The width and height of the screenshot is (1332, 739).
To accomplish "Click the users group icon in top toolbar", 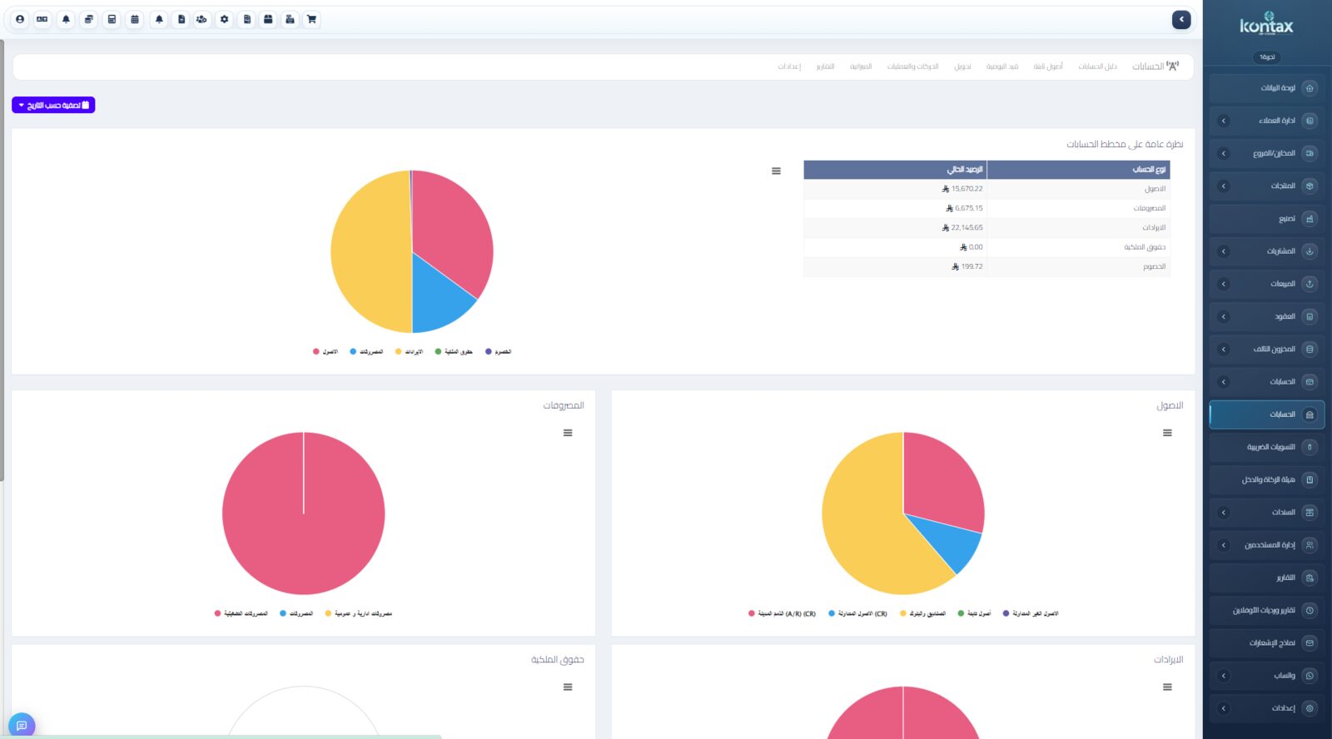I will [x=201, y=19].
